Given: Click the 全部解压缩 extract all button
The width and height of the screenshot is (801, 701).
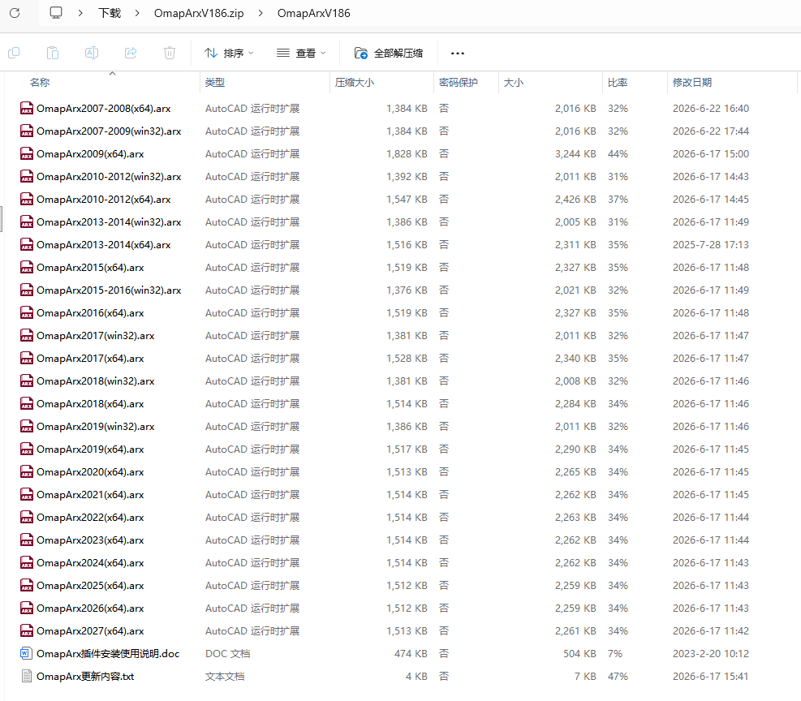Looking at the screenshot, I should point(389,53).
